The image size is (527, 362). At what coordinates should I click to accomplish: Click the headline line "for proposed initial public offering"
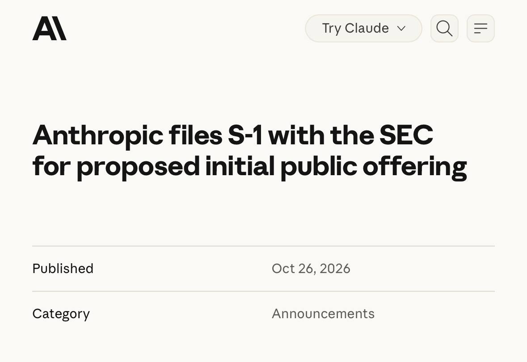[x=250, y=167]
